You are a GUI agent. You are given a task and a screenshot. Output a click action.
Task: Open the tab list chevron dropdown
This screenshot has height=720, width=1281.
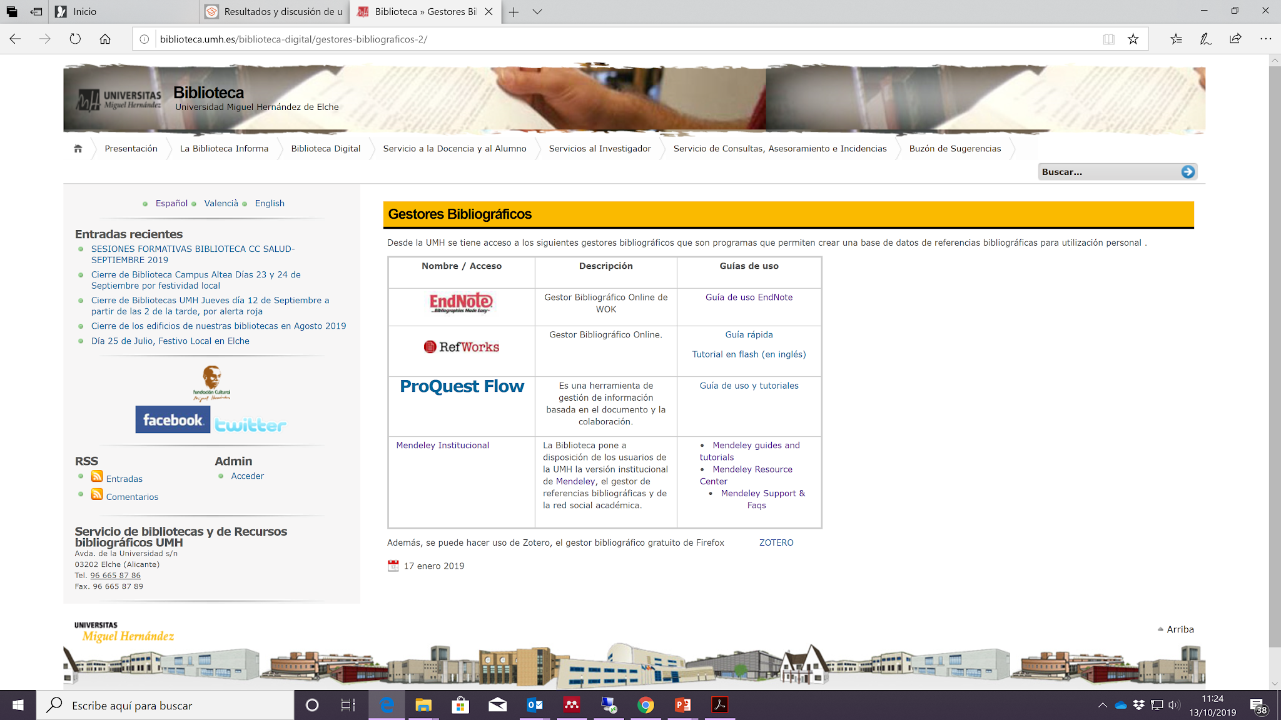(537, 12)
